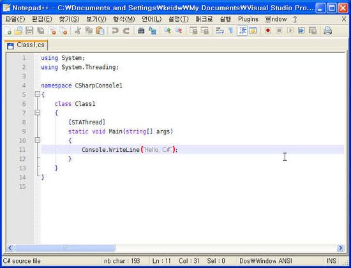
Task: Click 'nb char : 193' in status bar
Action: click(x=122, y=261)
